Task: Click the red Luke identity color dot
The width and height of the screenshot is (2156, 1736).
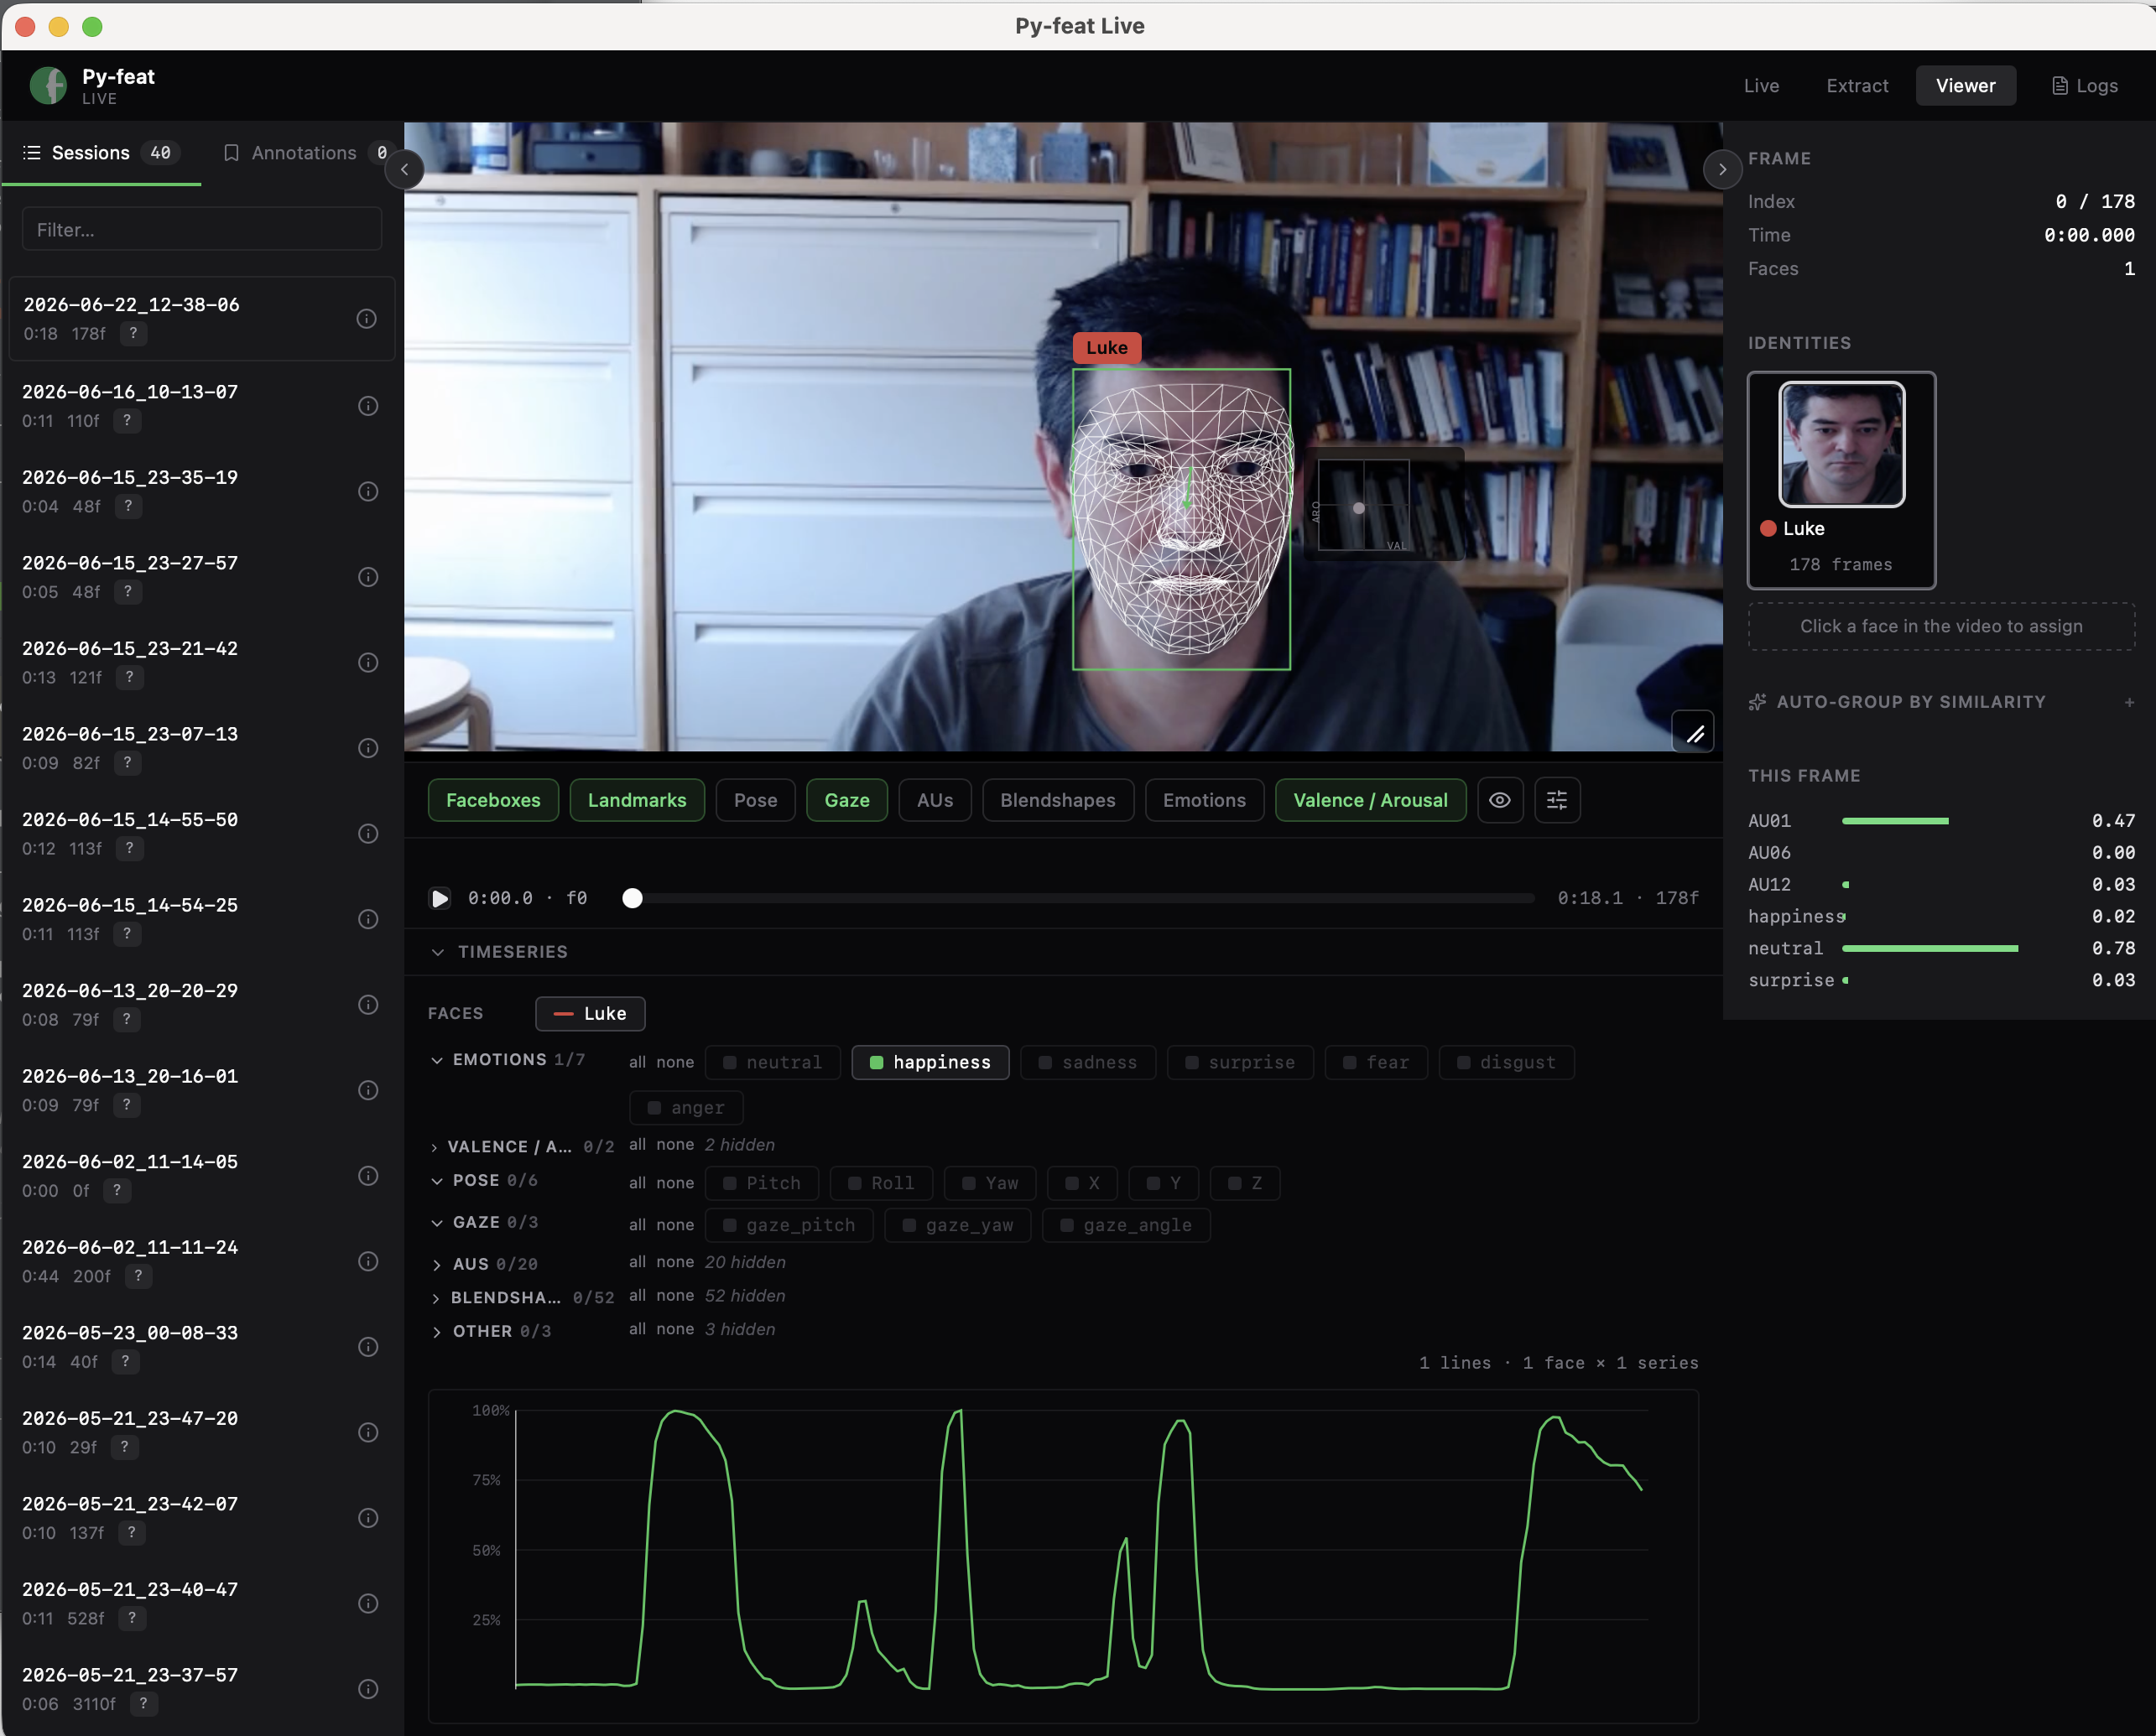Action: click(x=1768, y=529)
